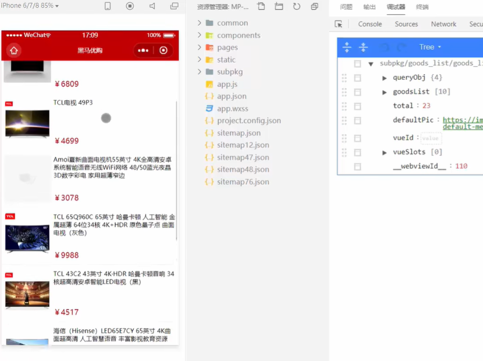
Task: Expand the components folder
Action: pyautogui.click(x=199, y=35)
